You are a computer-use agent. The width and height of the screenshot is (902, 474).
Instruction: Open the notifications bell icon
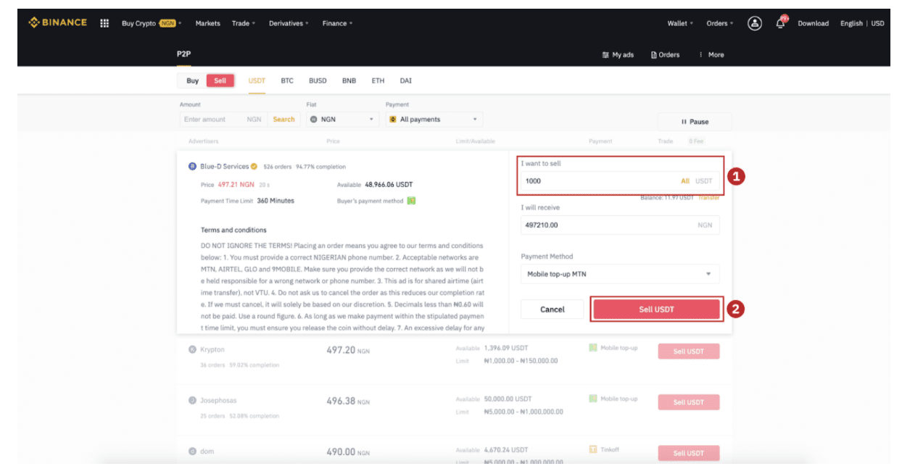click(781, 23)
